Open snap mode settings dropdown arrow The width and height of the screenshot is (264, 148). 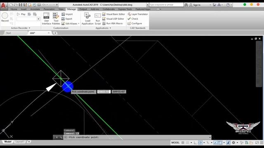191,143
